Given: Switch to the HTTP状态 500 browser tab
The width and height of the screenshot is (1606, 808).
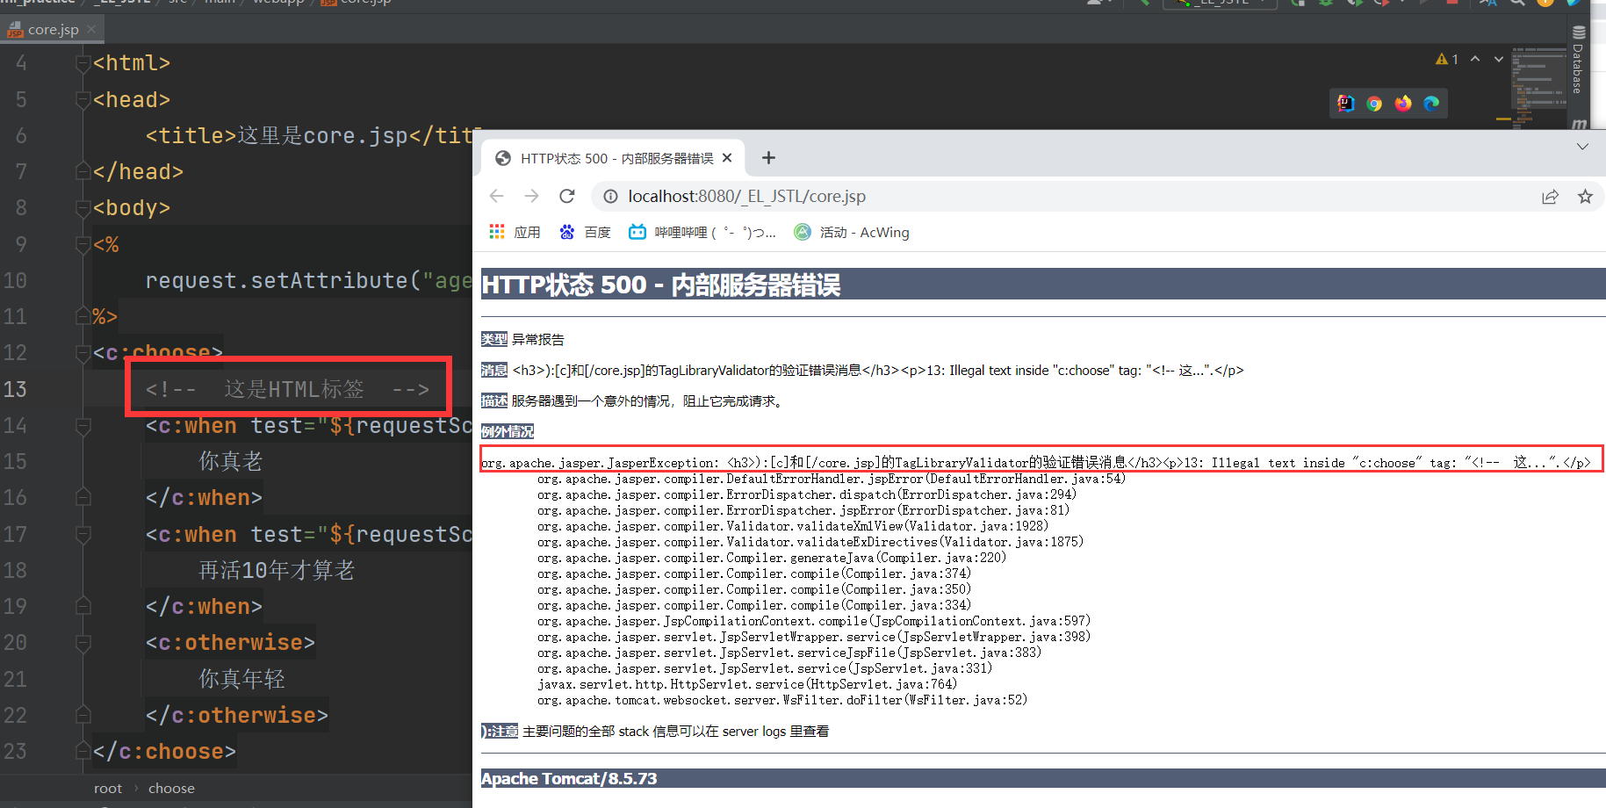Looking at the screenshot, I should pos(615,158).
